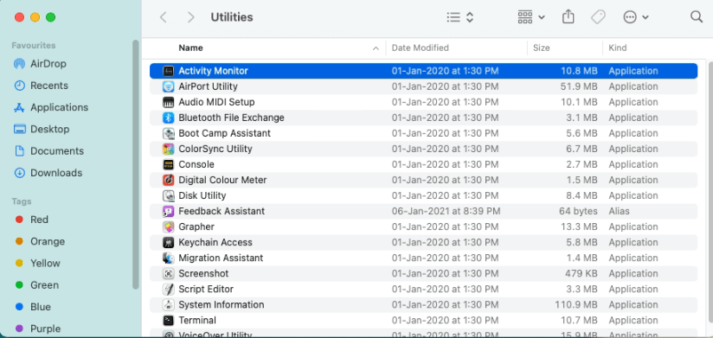Select the Boot Camp Assistant name text

(x=224, y=133)
